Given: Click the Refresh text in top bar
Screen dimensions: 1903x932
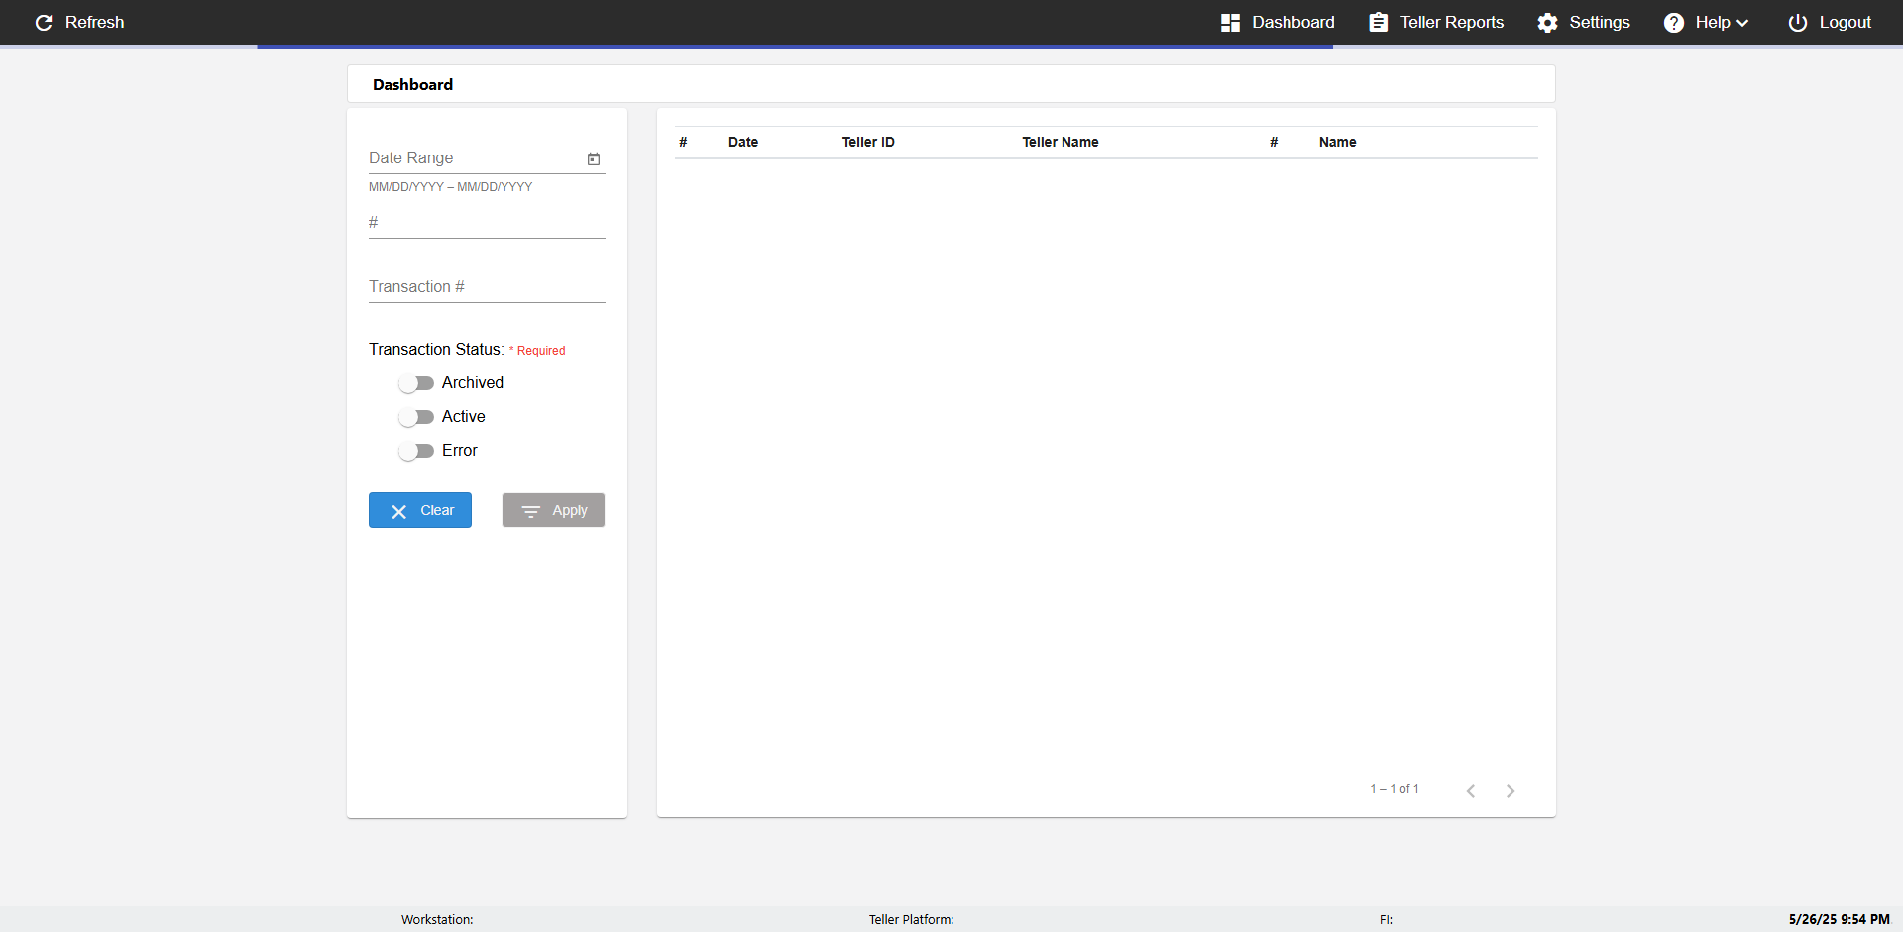Looking at the screenshot, I should tap(95, 23).
